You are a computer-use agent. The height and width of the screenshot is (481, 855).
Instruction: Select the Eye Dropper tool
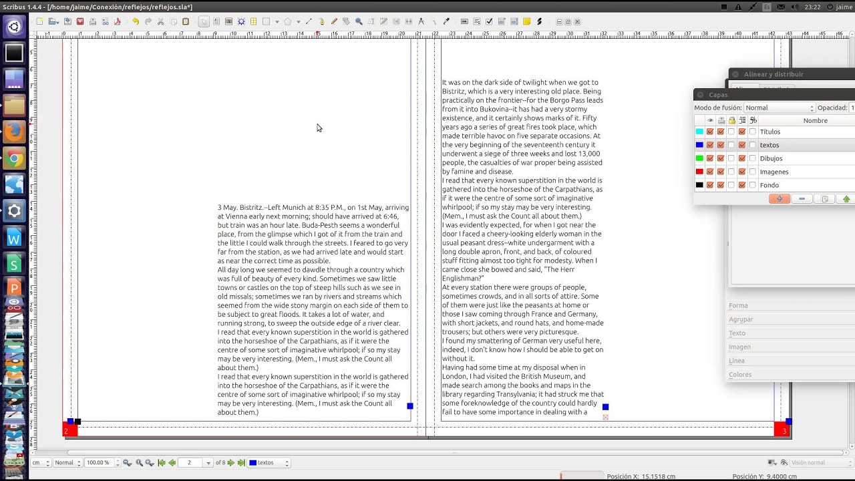[446, 21]
